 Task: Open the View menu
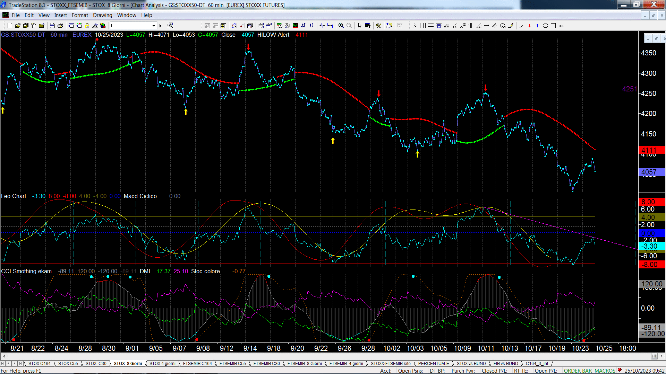click(44, 15)
